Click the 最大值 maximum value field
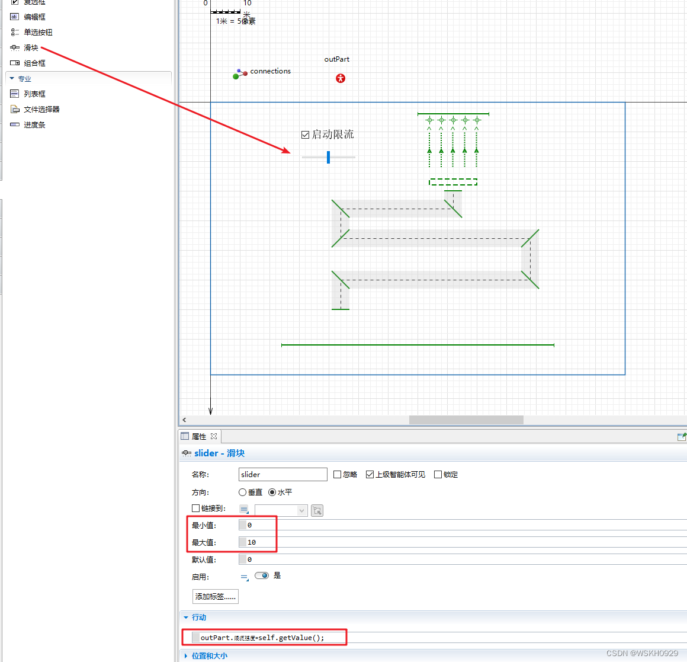 tap(463, 542)
